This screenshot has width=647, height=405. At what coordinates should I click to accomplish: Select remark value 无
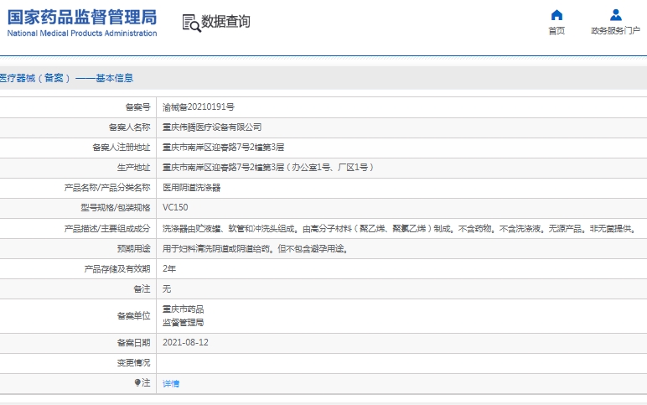[167, 289]
